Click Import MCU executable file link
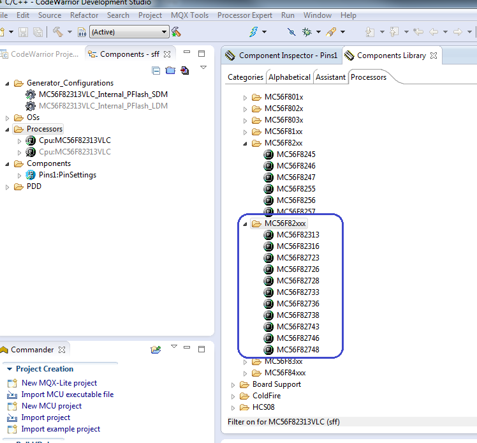Viewport: 477px width, 443px height. [x=67, y=394]
